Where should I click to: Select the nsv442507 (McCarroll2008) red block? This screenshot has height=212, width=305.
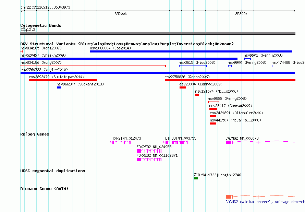click(213, 123)
